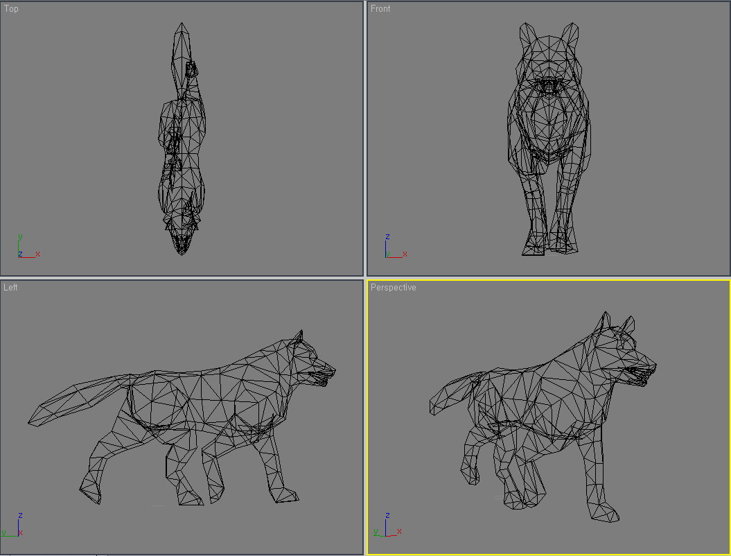
Task: Click the Perspective viewport label
Action: (393, 287)
